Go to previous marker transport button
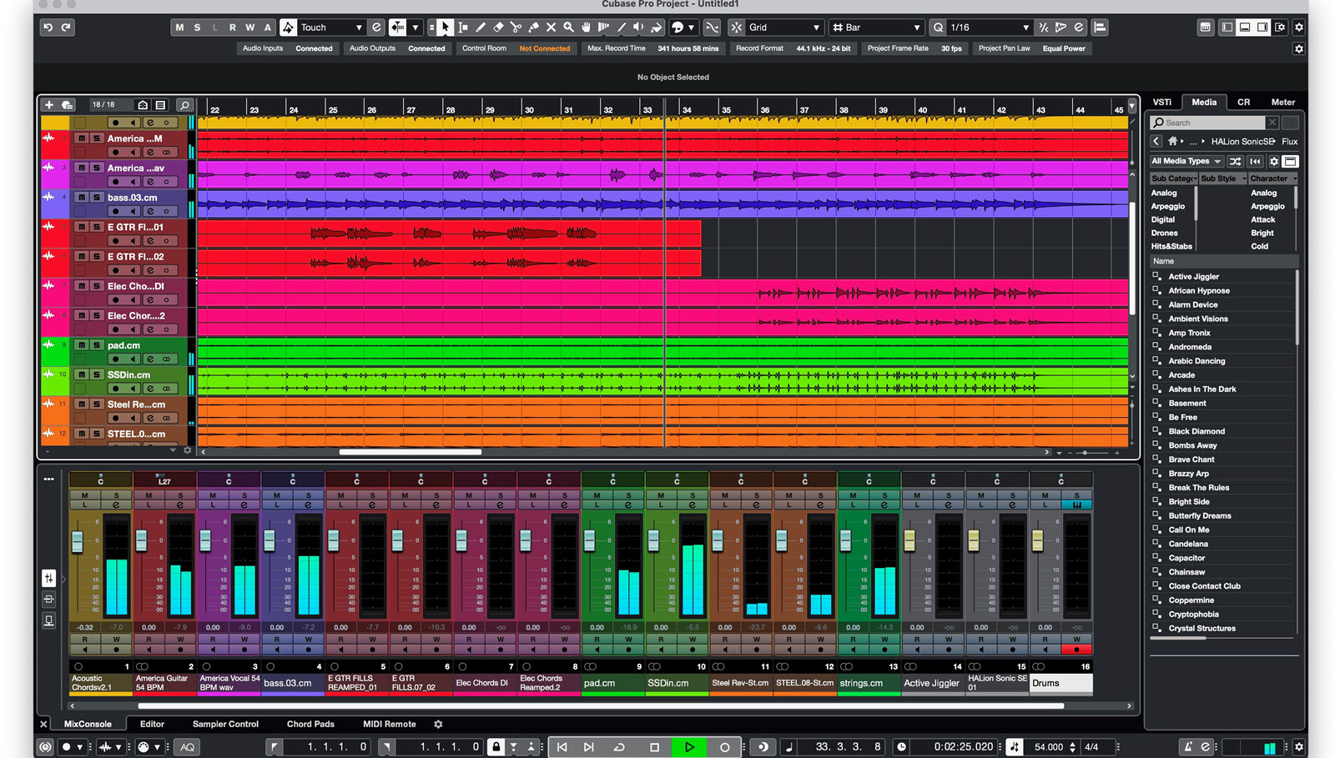The image size is (1335, 758). pyautogui.click(x=562, y=747)
